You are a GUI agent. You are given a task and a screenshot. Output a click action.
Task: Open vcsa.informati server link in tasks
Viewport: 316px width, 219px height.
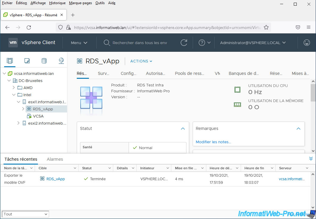click(x=292, y=179)
